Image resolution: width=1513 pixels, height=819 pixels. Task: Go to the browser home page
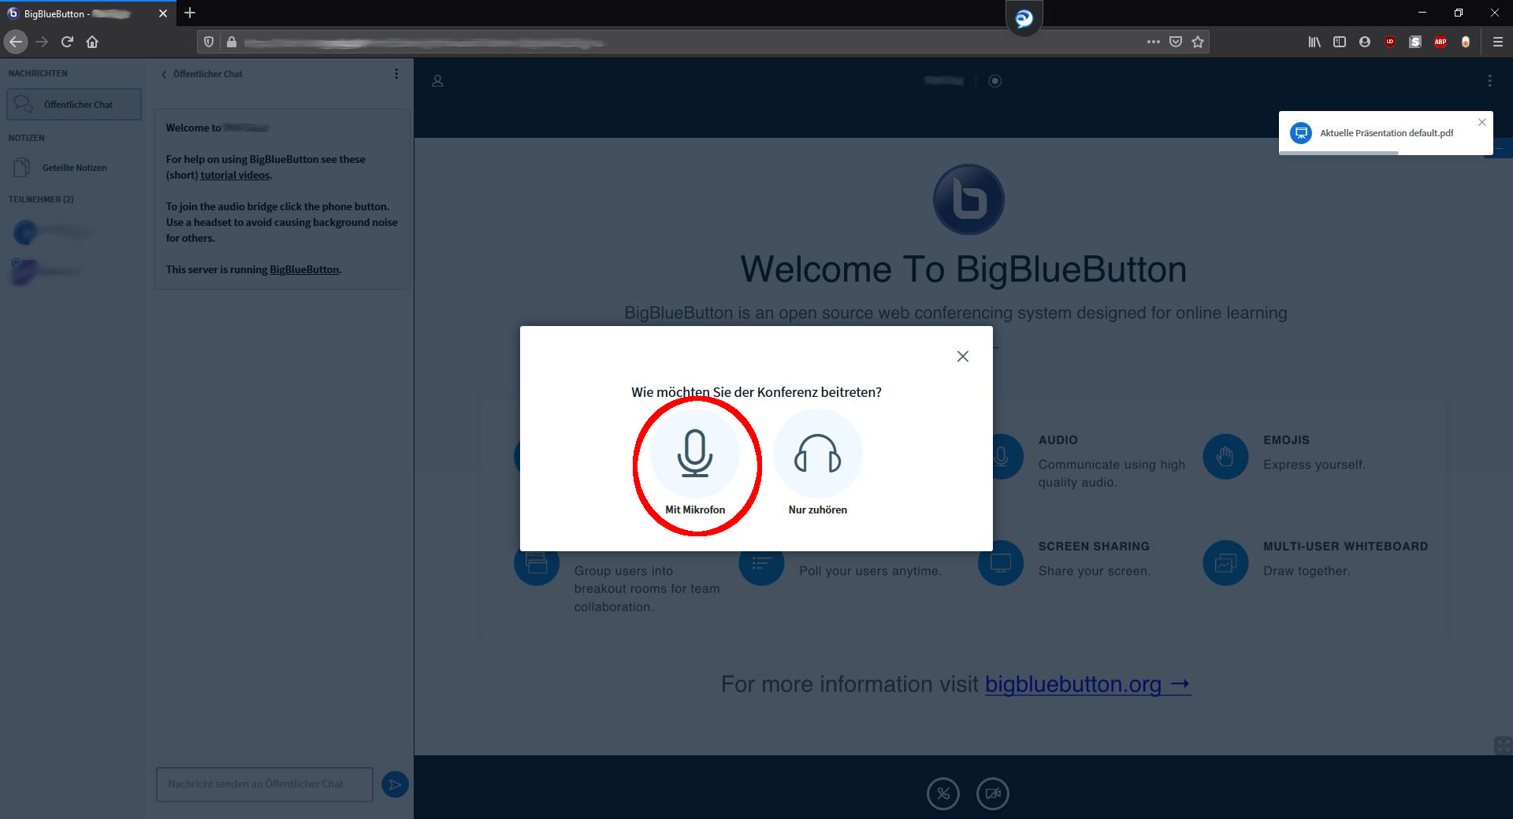tap(92, 42)
